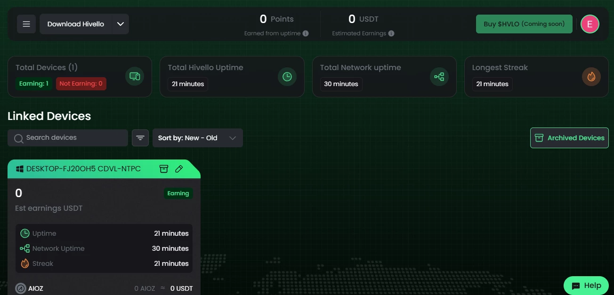Click info icon next to Estimated Earnings
The height and width of the screenshot is (295, 614).
point(391,33)
